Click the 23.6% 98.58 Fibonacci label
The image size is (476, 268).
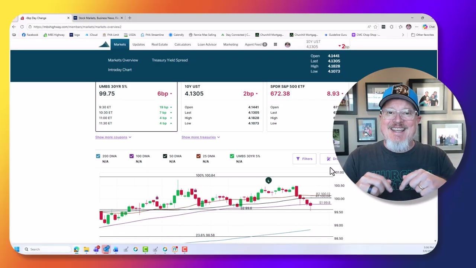click(205, 235)
